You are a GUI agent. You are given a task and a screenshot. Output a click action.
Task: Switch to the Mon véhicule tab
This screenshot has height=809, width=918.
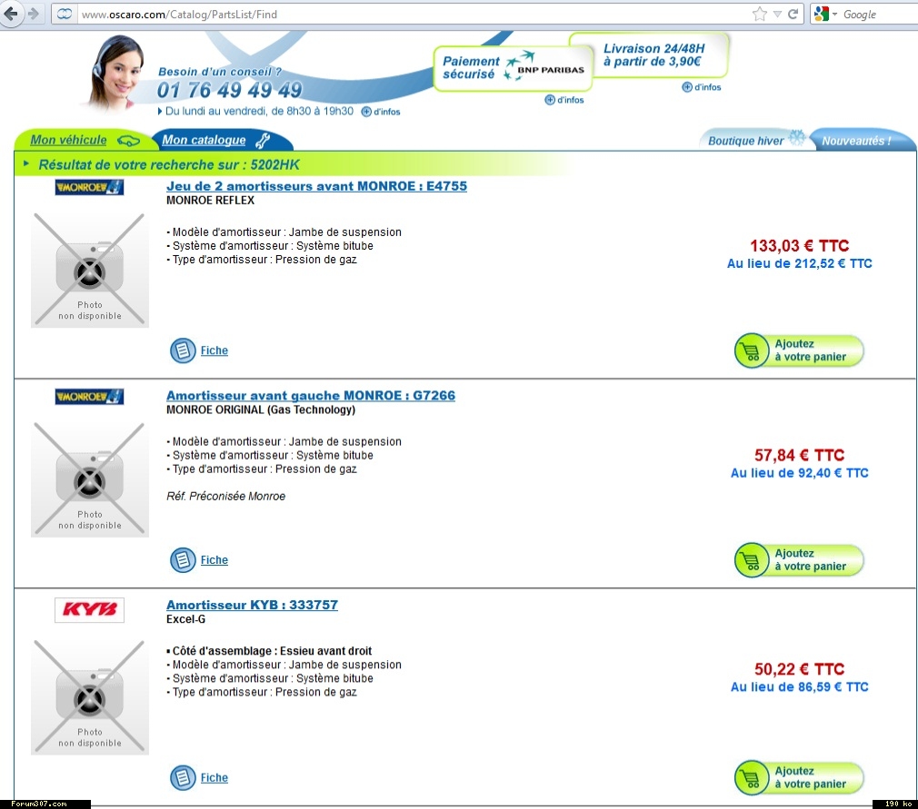(x=69, y=140)
